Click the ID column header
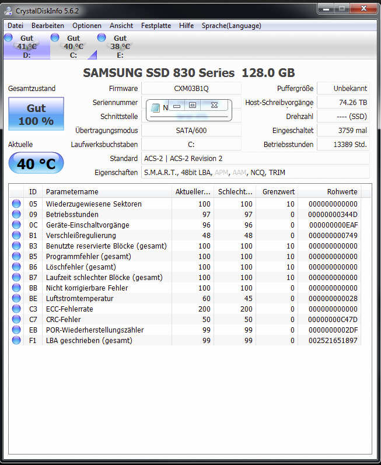Viewport: 381px width, 465px height. (x=33, y=191)
